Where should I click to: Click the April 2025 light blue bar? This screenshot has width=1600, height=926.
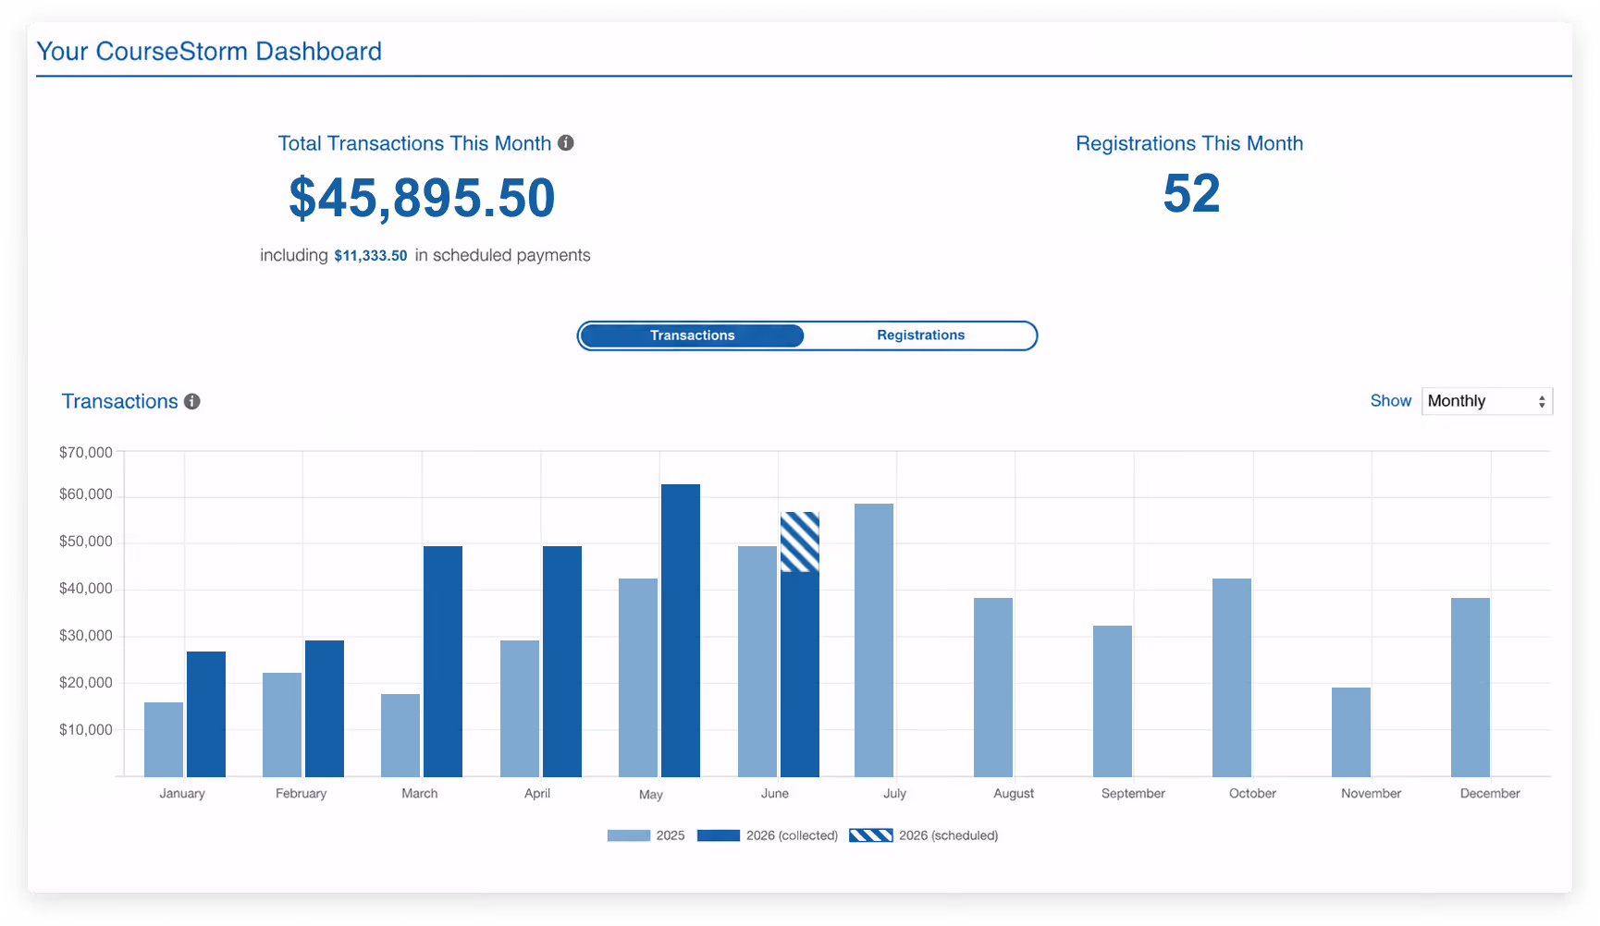pos(520,709)
